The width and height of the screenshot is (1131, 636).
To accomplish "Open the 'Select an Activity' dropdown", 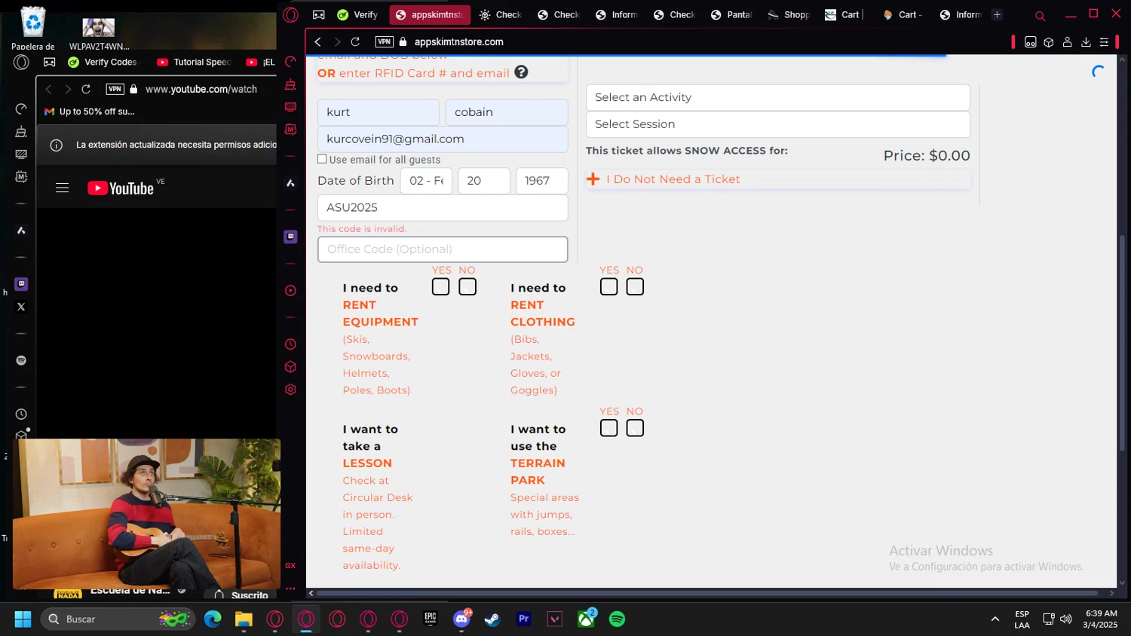I will pos(778,97).
